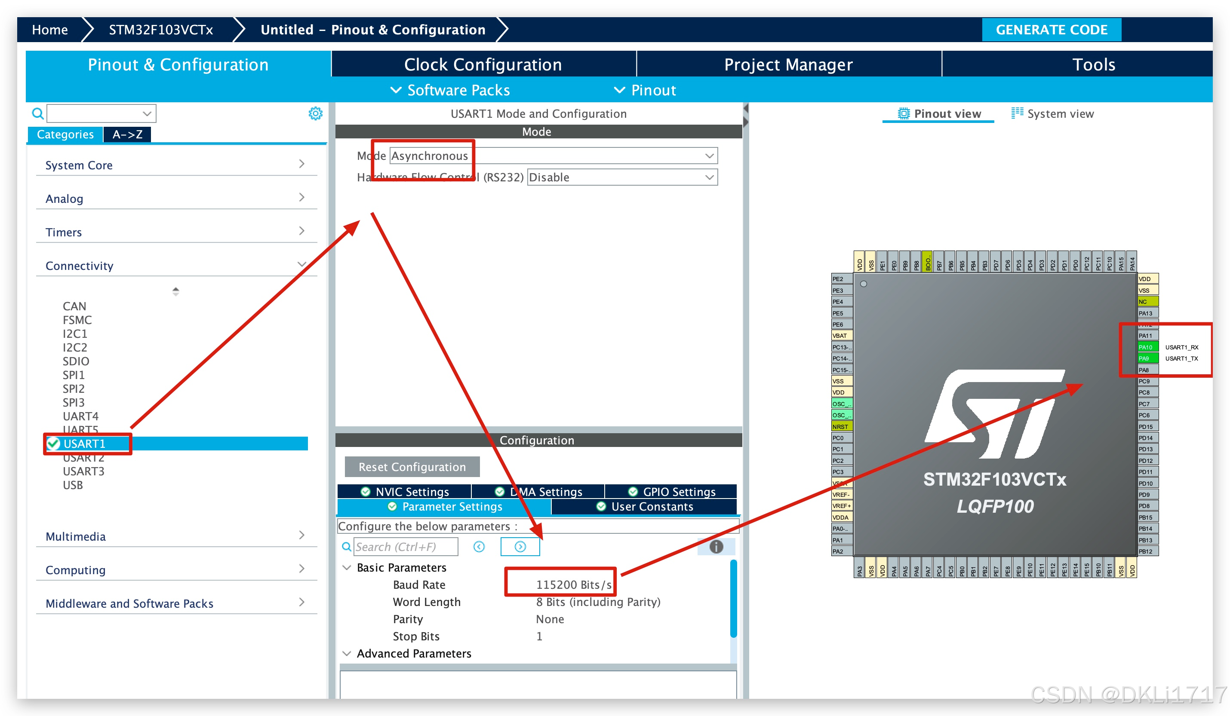Open Hardware Flow Control Disable dropdown
This screenshot has height=716, width=1230.
click(x=709, y=177)
